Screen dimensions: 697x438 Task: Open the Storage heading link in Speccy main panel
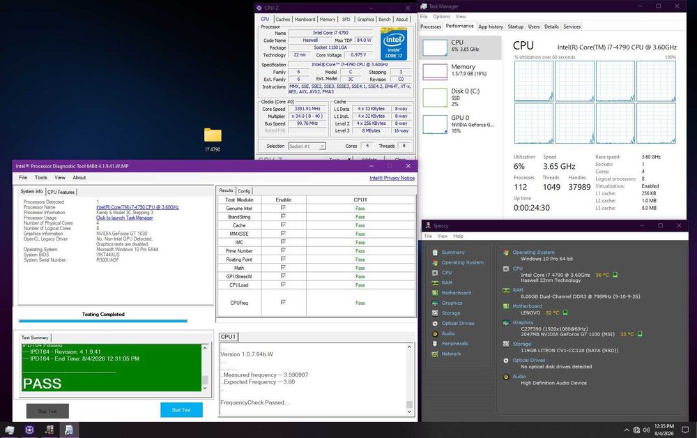pos(522,344)
